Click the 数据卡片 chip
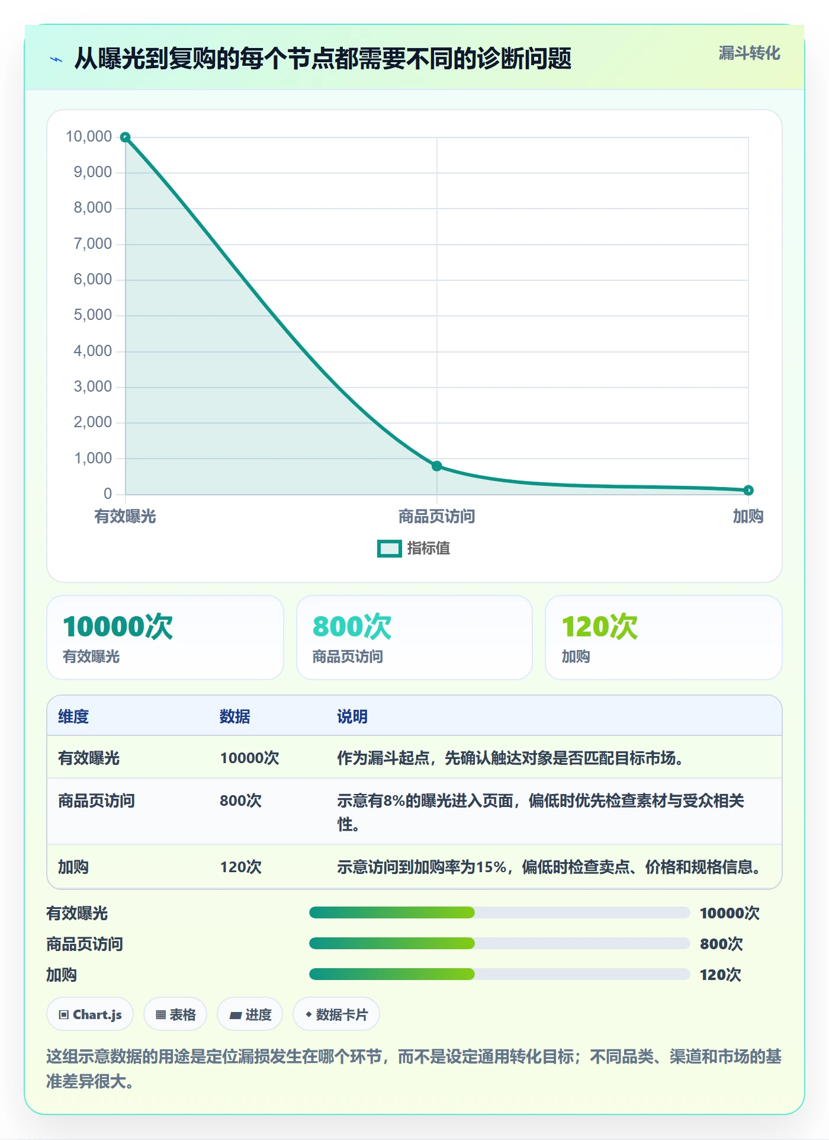 (x=336, y=1014)
